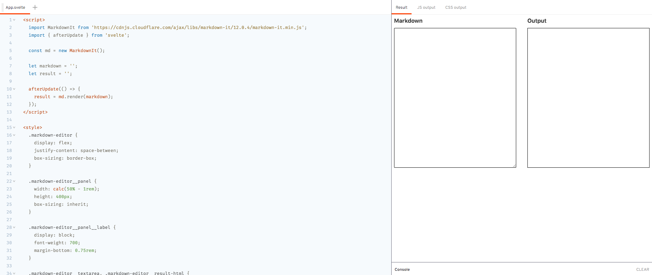Image resolution: width=652 pixels, height=275 pixels.
Task: Fold the .markdown-editor__panel rule on line 22
Action: click(x=14, y=181)
